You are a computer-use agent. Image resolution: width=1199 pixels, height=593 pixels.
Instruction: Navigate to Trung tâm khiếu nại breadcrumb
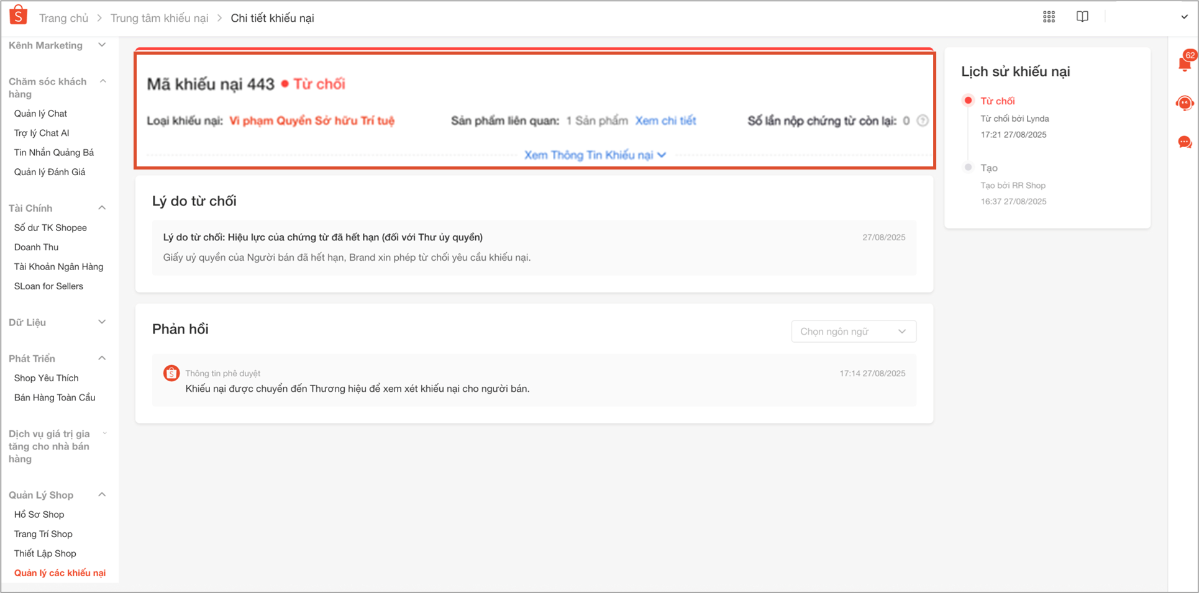click(x=159, y=18)
